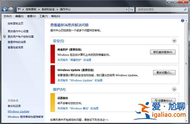Image resolution: width=190 pixels, height=124 pixels.
Task: Click the 设置备份(U) button
Action: point(163,101)
